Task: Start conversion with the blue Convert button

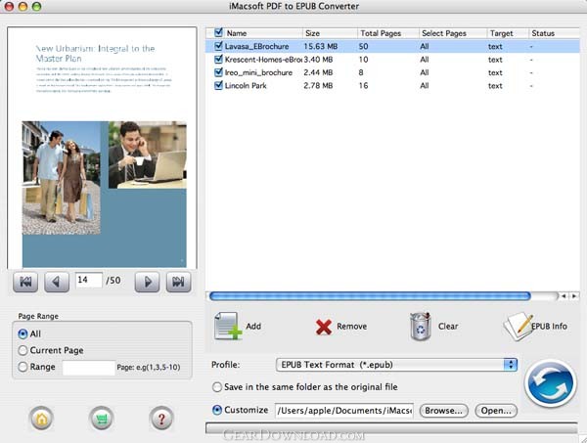Action: click(551, 382)
